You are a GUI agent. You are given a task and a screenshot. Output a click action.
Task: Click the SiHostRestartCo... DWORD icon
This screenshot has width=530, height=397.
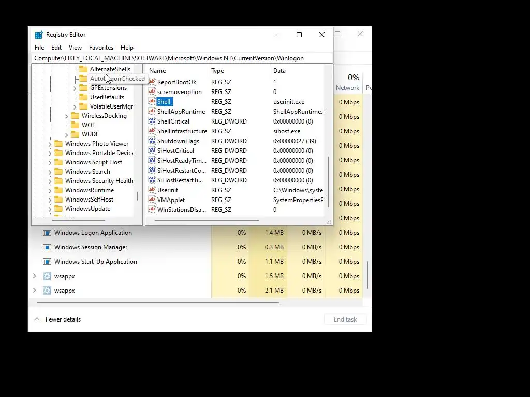pyautogui.click(x=152, y=170)
